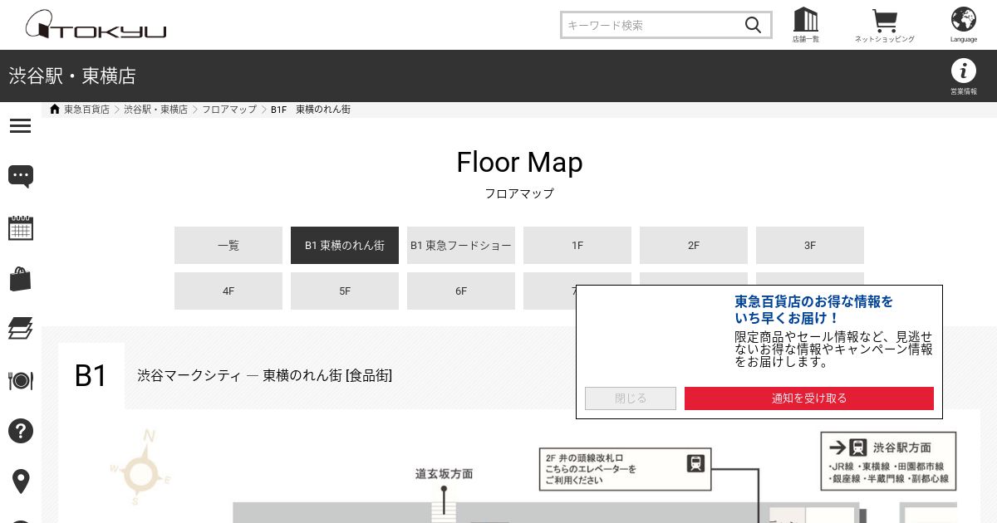Viewport: 997px width, 523px height.
Task: Select the 6F floor tab
Action: click(461, 291)
